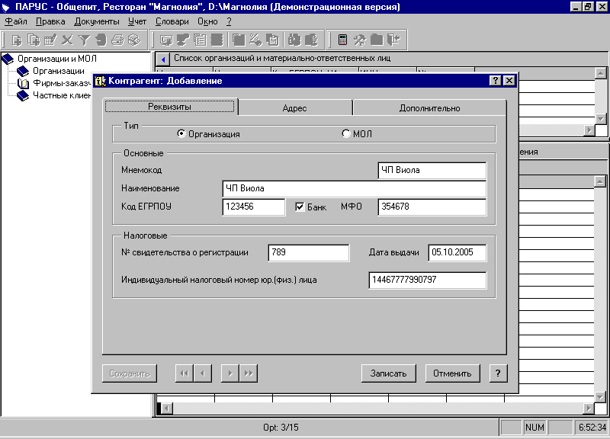Switch to the Адрес tab
Screen dimensions: 610x439
tap(294, 108)
